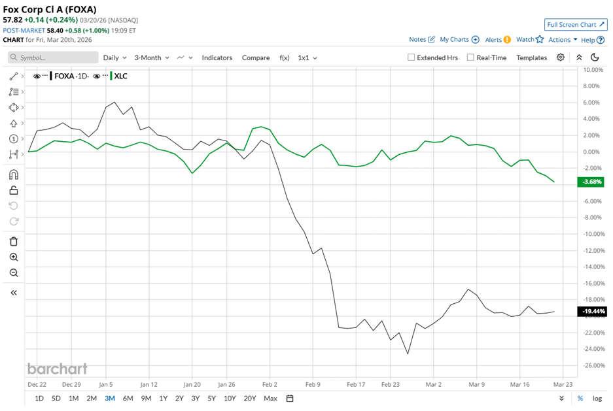The height and width of the screenshot is (411, 613).
Task: Select the measure range tool
Action: click(x=14, y=154)
